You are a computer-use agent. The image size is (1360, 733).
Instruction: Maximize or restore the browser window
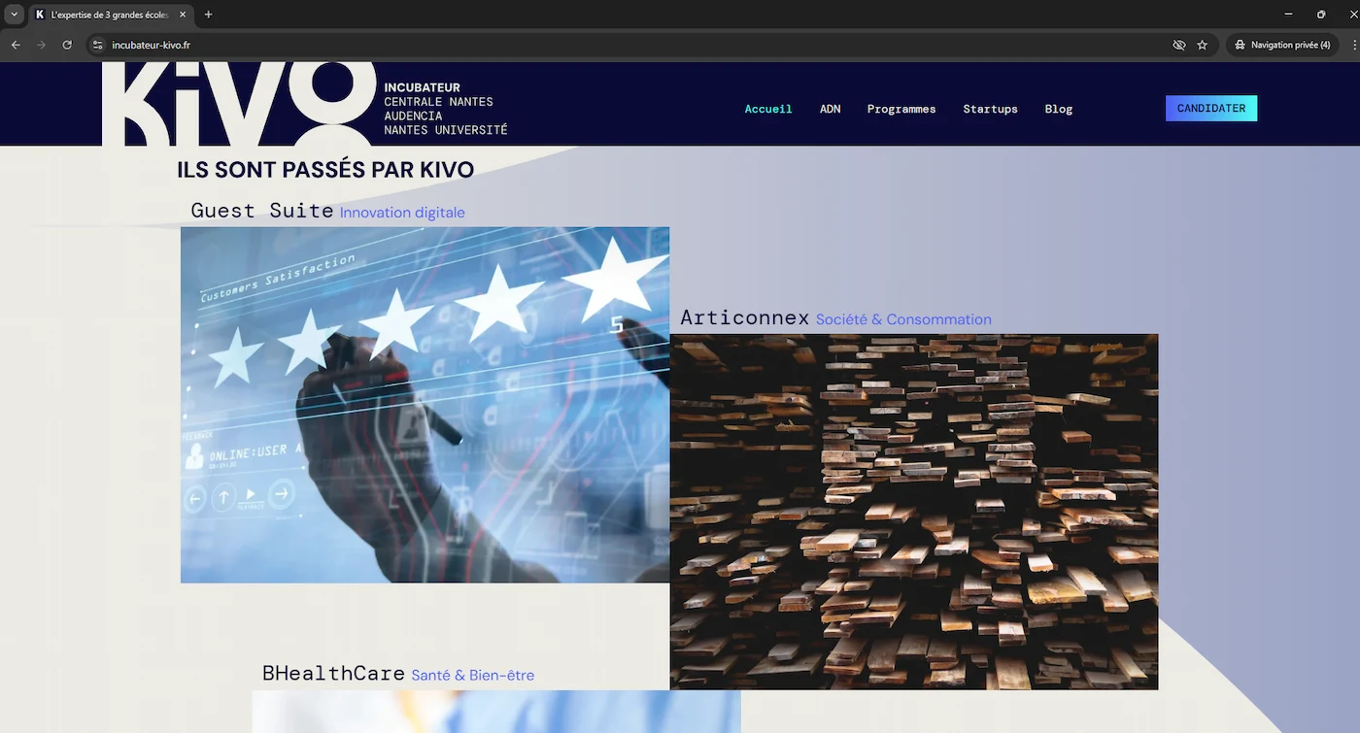(x=1321, y=15)
